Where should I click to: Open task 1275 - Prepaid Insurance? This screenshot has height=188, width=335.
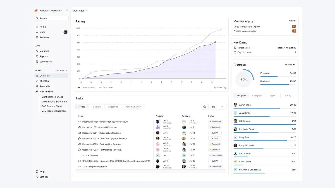pos(94,167)
